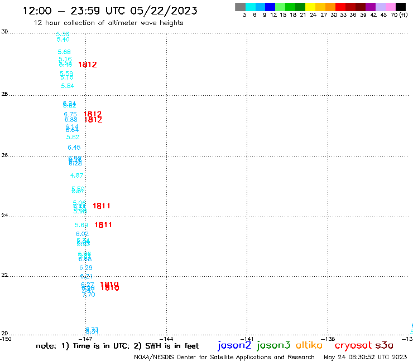Click the latitude axis label '26'
This screenshot has height=362, width=413.
point(4,155)
